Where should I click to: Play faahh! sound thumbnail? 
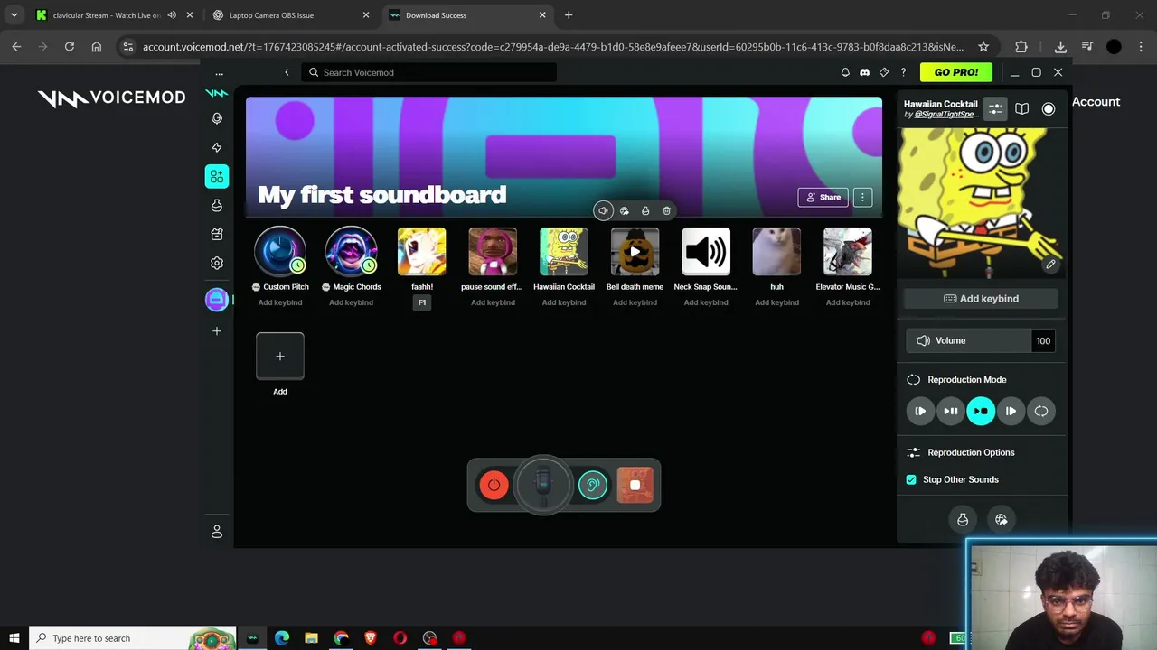click(x=422, y=251)
